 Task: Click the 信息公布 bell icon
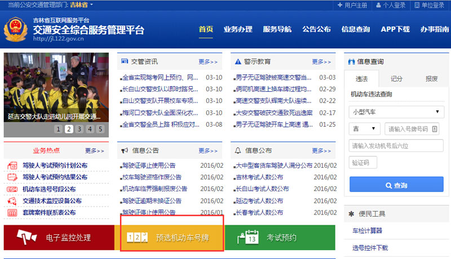click(238, 150)
